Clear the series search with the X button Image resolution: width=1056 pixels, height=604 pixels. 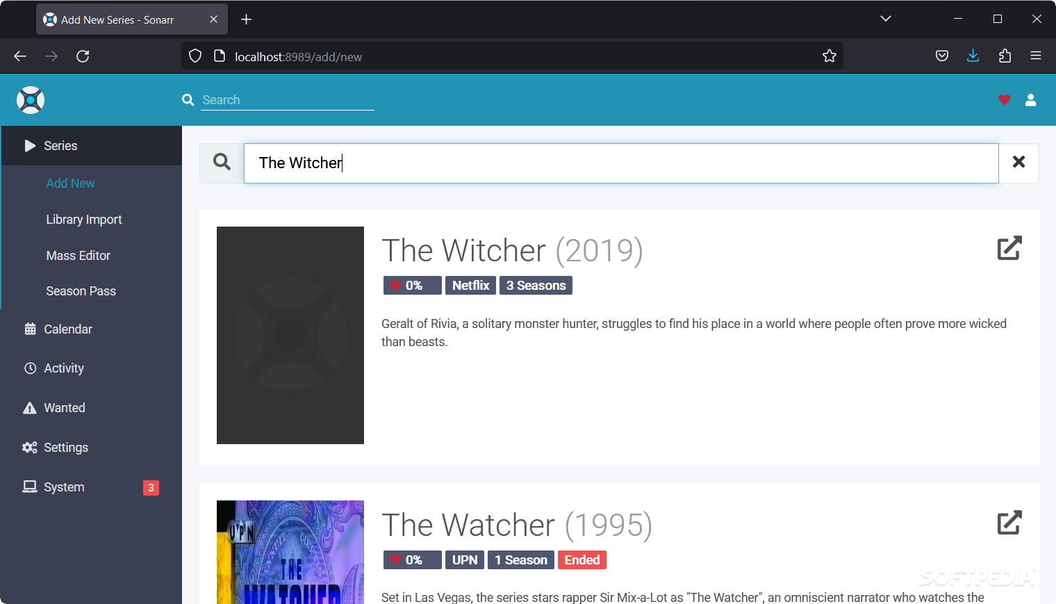1018,162
